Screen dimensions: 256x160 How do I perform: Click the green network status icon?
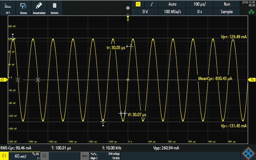click(x=250, y=12)
